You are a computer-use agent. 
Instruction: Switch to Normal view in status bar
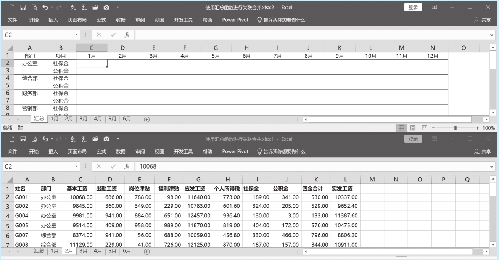[x=401, y=128]
